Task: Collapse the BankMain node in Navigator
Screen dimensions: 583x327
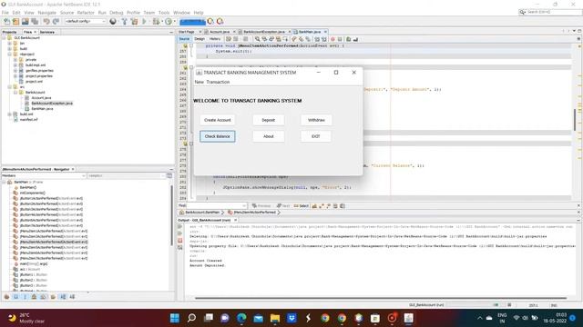Action: pos(5,182)
